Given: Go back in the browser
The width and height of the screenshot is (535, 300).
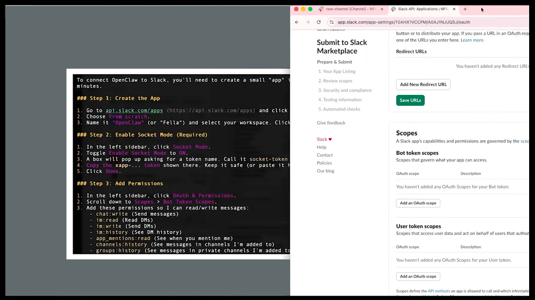Looking at the screenshot, I should pyautogui.click(x=297, y=22).
